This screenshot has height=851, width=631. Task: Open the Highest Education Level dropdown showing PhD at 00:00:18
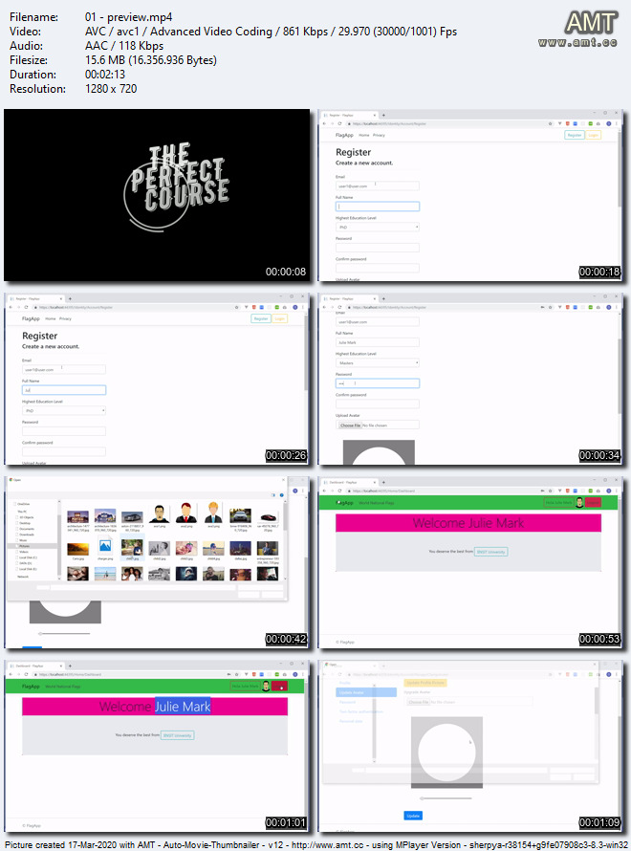coord(377,227)
